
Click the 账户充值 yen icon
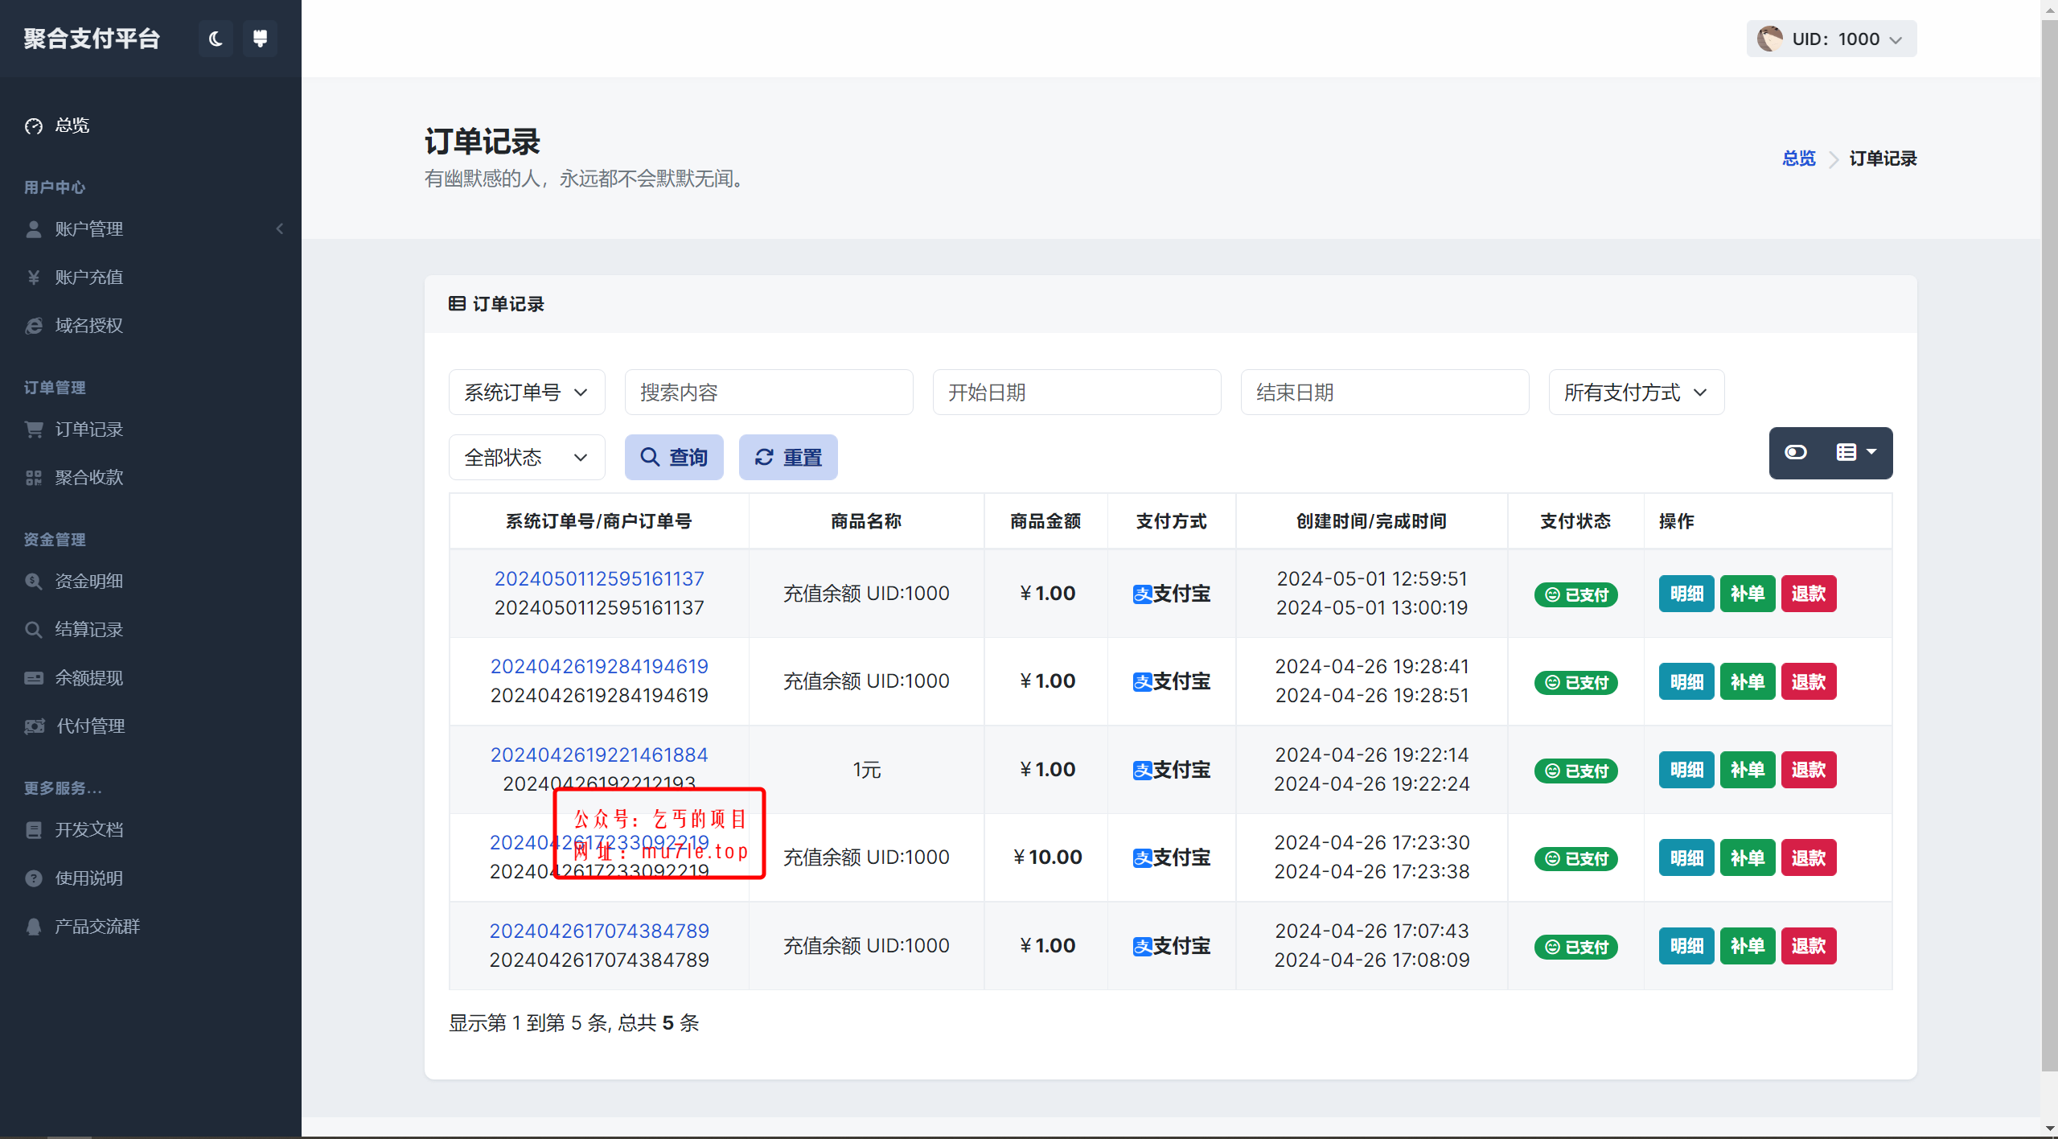(33, 278)
